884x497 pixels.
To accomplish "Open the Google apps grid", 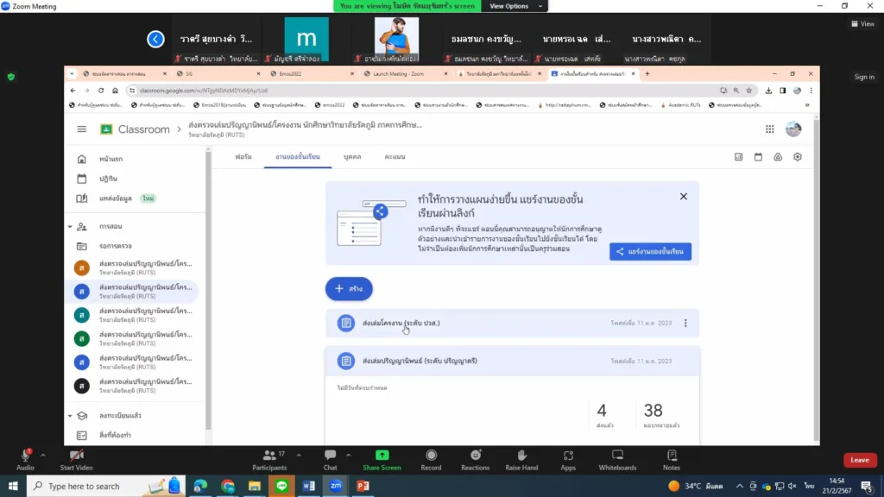I will click(769, 129).
